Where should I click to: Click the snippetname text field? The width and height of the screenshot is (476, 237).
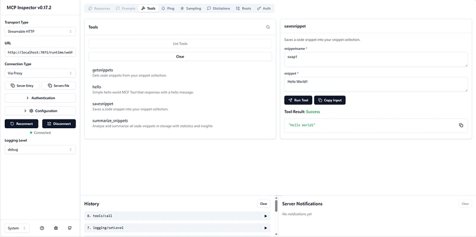coord(376,59)
